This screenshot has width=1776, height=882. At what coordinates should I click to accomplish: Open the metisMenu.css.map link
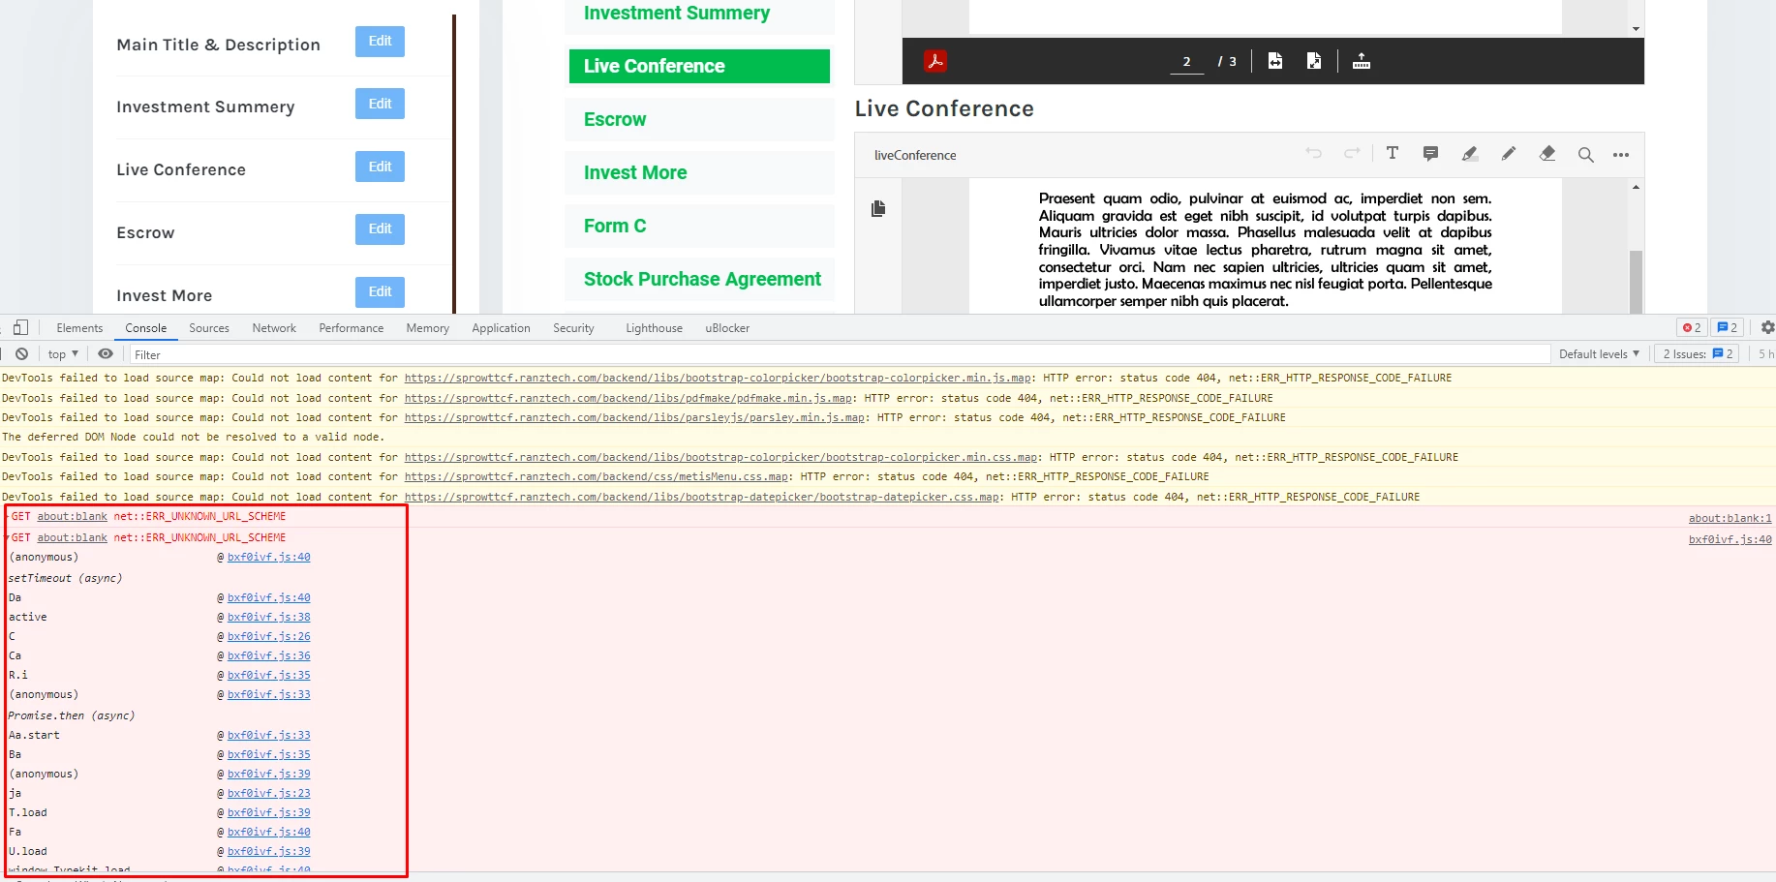click(x=597, y=476)
